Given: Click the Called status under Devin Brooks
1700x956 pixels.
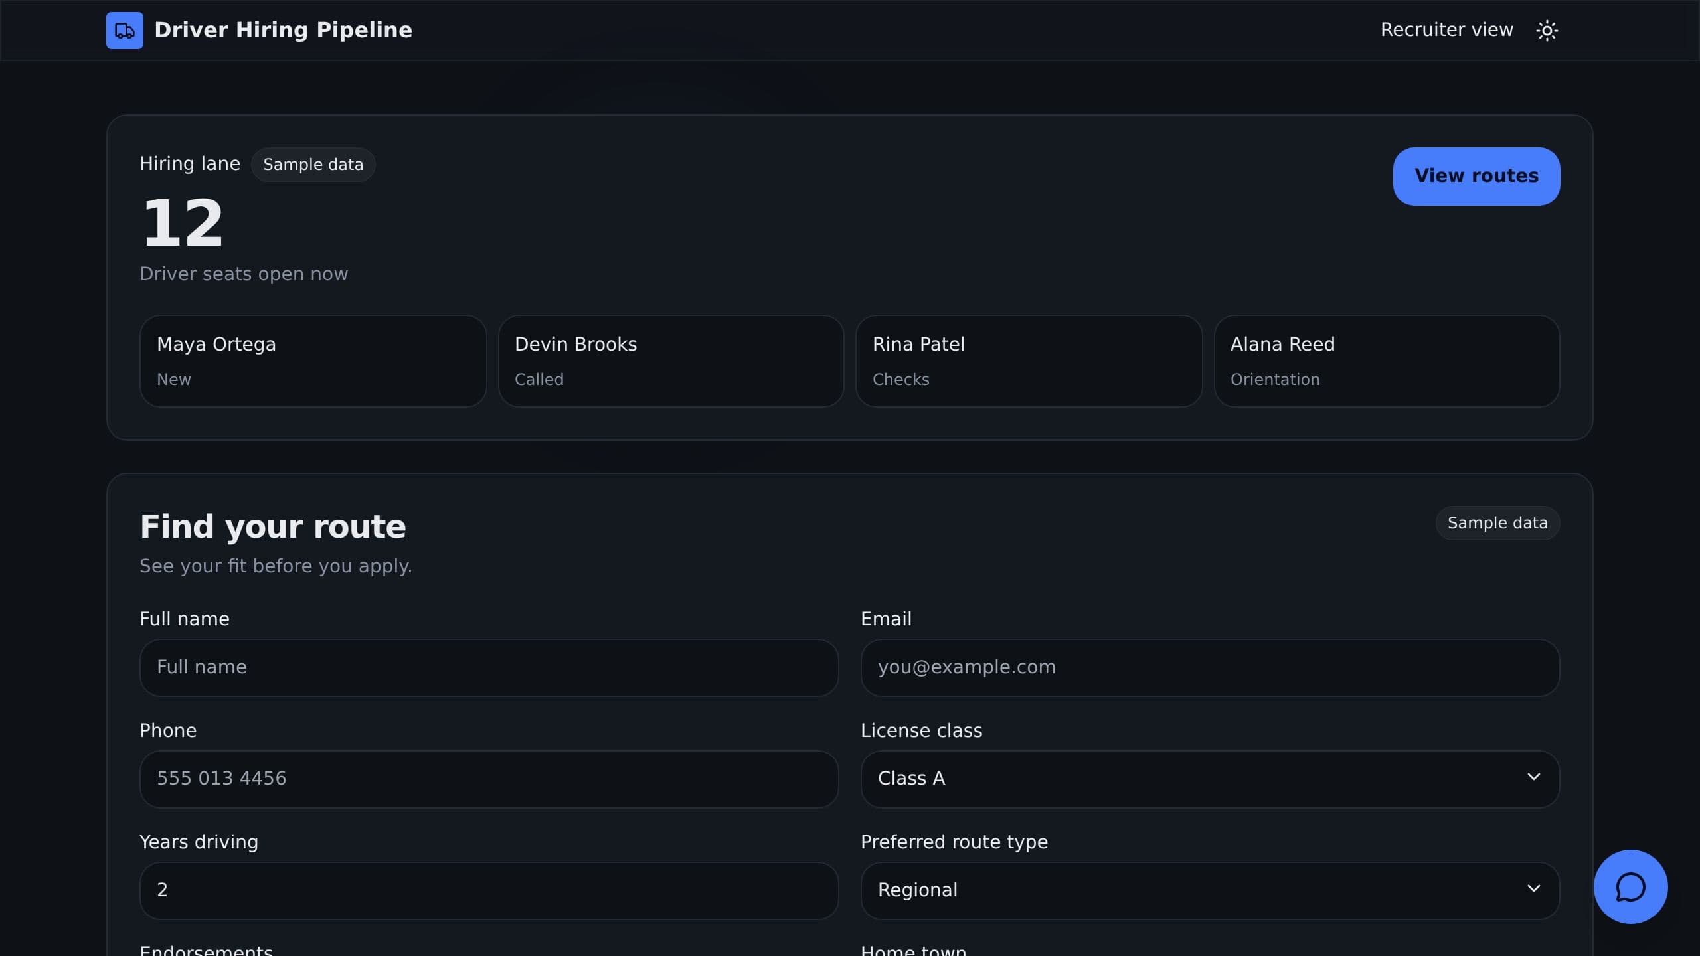Looking at the screenshot, I should point(539,380).
